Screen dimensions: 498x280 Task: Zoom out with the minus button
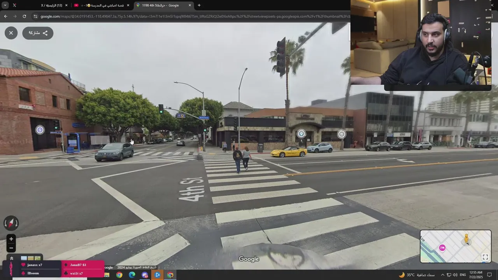pyautogui.click(x=11, y=248)
